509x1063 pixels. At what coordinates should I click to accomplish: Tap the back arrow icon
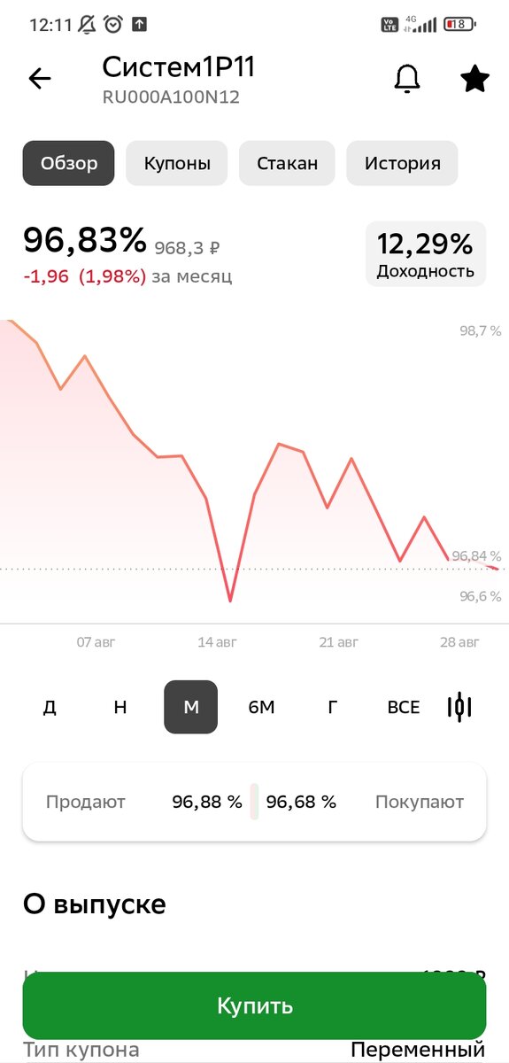[40, 79]
